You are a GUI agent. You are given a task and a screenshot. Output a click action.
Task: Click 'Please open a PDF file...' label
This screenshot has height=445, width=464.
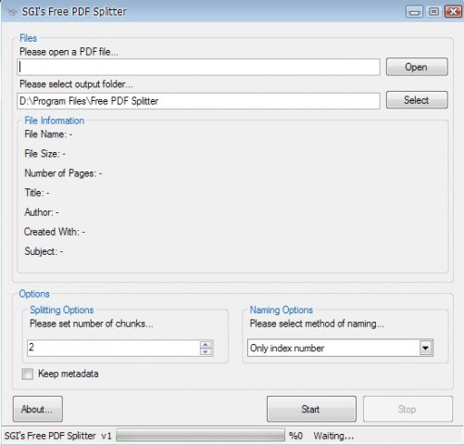pos(69,52)
